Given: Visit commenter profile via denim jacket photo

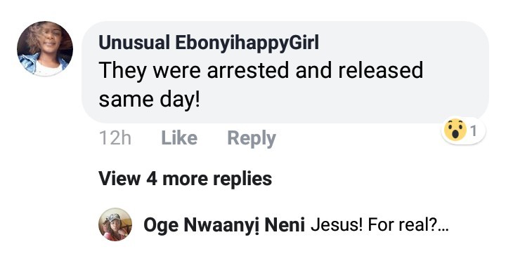Looking at the screenshot, I should coord(45,48).
